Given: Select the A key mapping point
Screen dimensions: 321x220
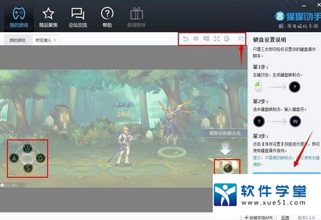Looking at the screenshot, I should (14, 158).
